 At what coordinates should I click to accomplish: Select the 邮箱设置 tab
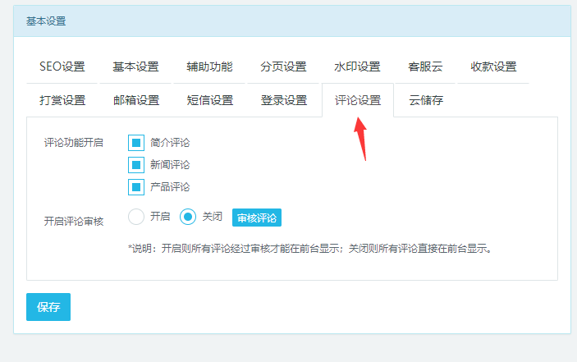point(135,101)
